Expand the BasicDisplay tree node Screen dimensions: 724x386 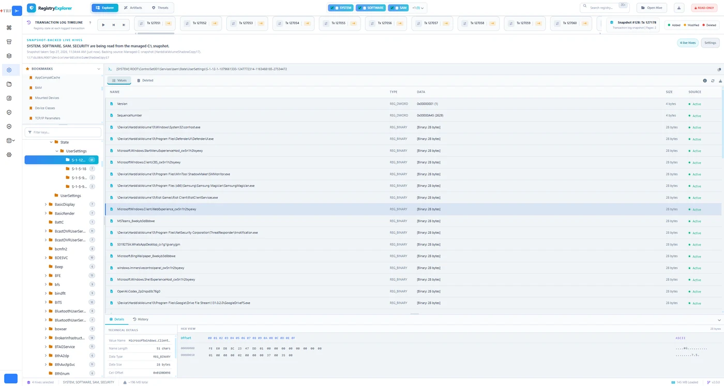pos(46,204)
